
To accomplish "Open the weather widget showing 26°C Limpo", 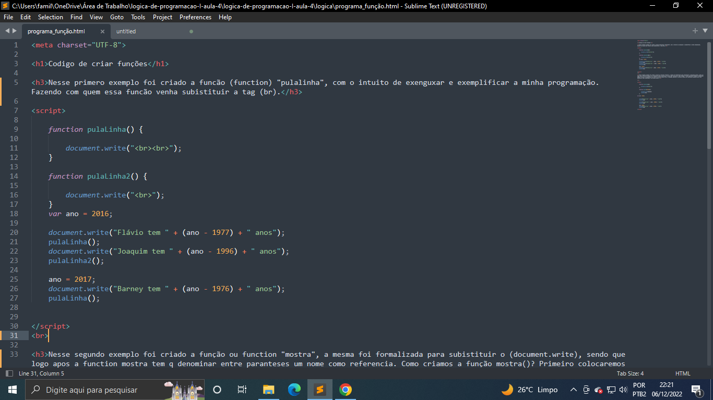I will pos(529,390).
